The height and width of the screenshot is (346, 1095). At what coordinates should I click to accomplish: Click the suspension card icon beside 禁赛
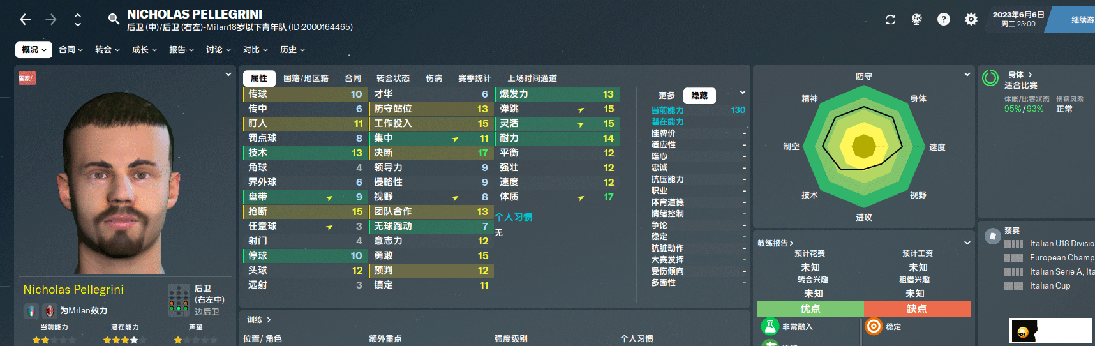click(x=992, y=236)
